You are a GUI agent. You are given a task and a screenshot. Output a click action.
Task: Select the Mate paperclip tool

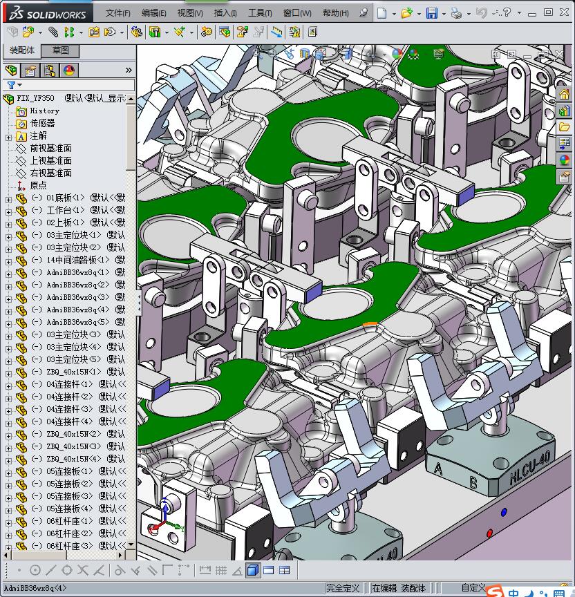53,32
